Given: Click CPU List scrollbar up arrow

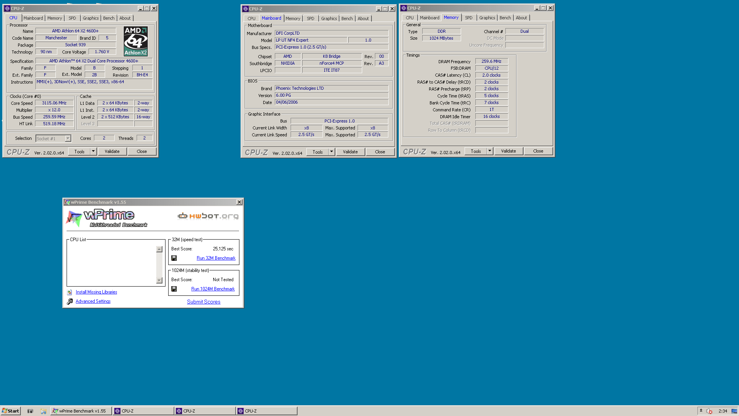Looking at the screenshot, I should [159, 249].
